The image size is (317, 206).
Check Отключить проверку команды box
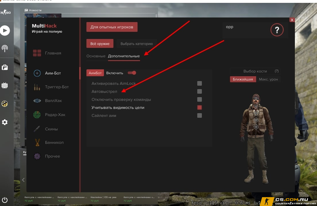pyautogui.click(x=199, y=99)
